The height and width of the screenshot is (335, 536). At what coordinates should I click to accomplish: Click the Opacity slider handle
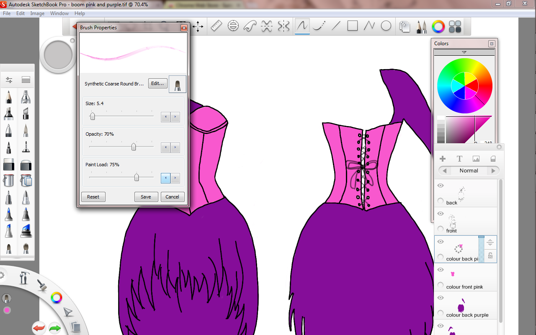click(134, 147)
